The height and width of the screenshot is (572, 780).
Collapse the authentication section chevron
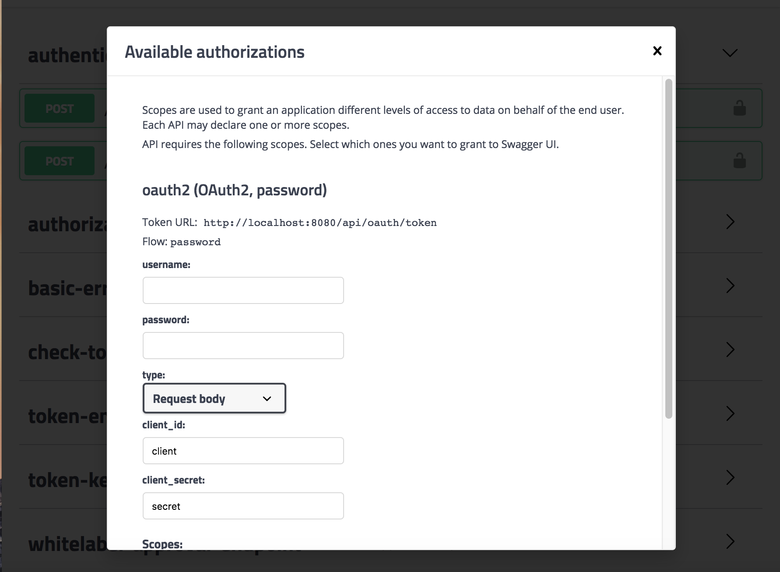(x=730, y=53)
